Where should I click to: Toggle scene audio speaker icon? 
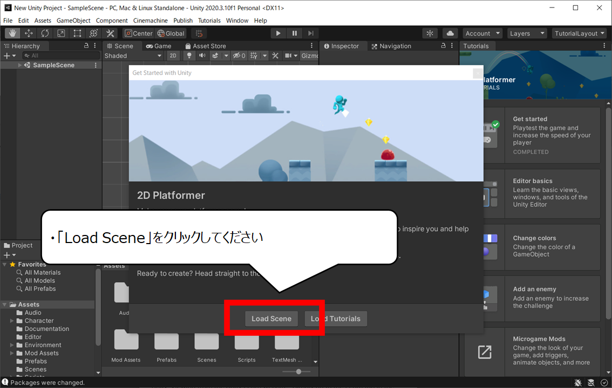tap(202, 56)
